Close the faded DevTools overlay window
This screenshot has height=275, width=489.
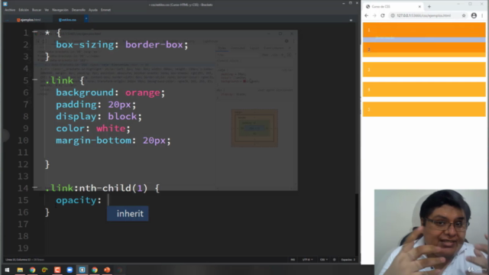[292, 34]
